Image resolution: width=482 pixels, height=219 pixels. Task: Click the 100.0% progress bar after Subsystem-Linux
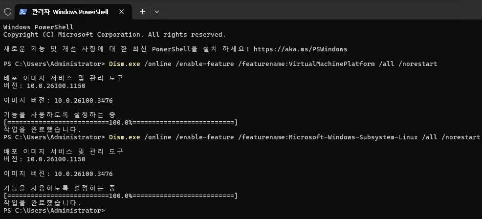pyautogui.click(x=120, y=196)
